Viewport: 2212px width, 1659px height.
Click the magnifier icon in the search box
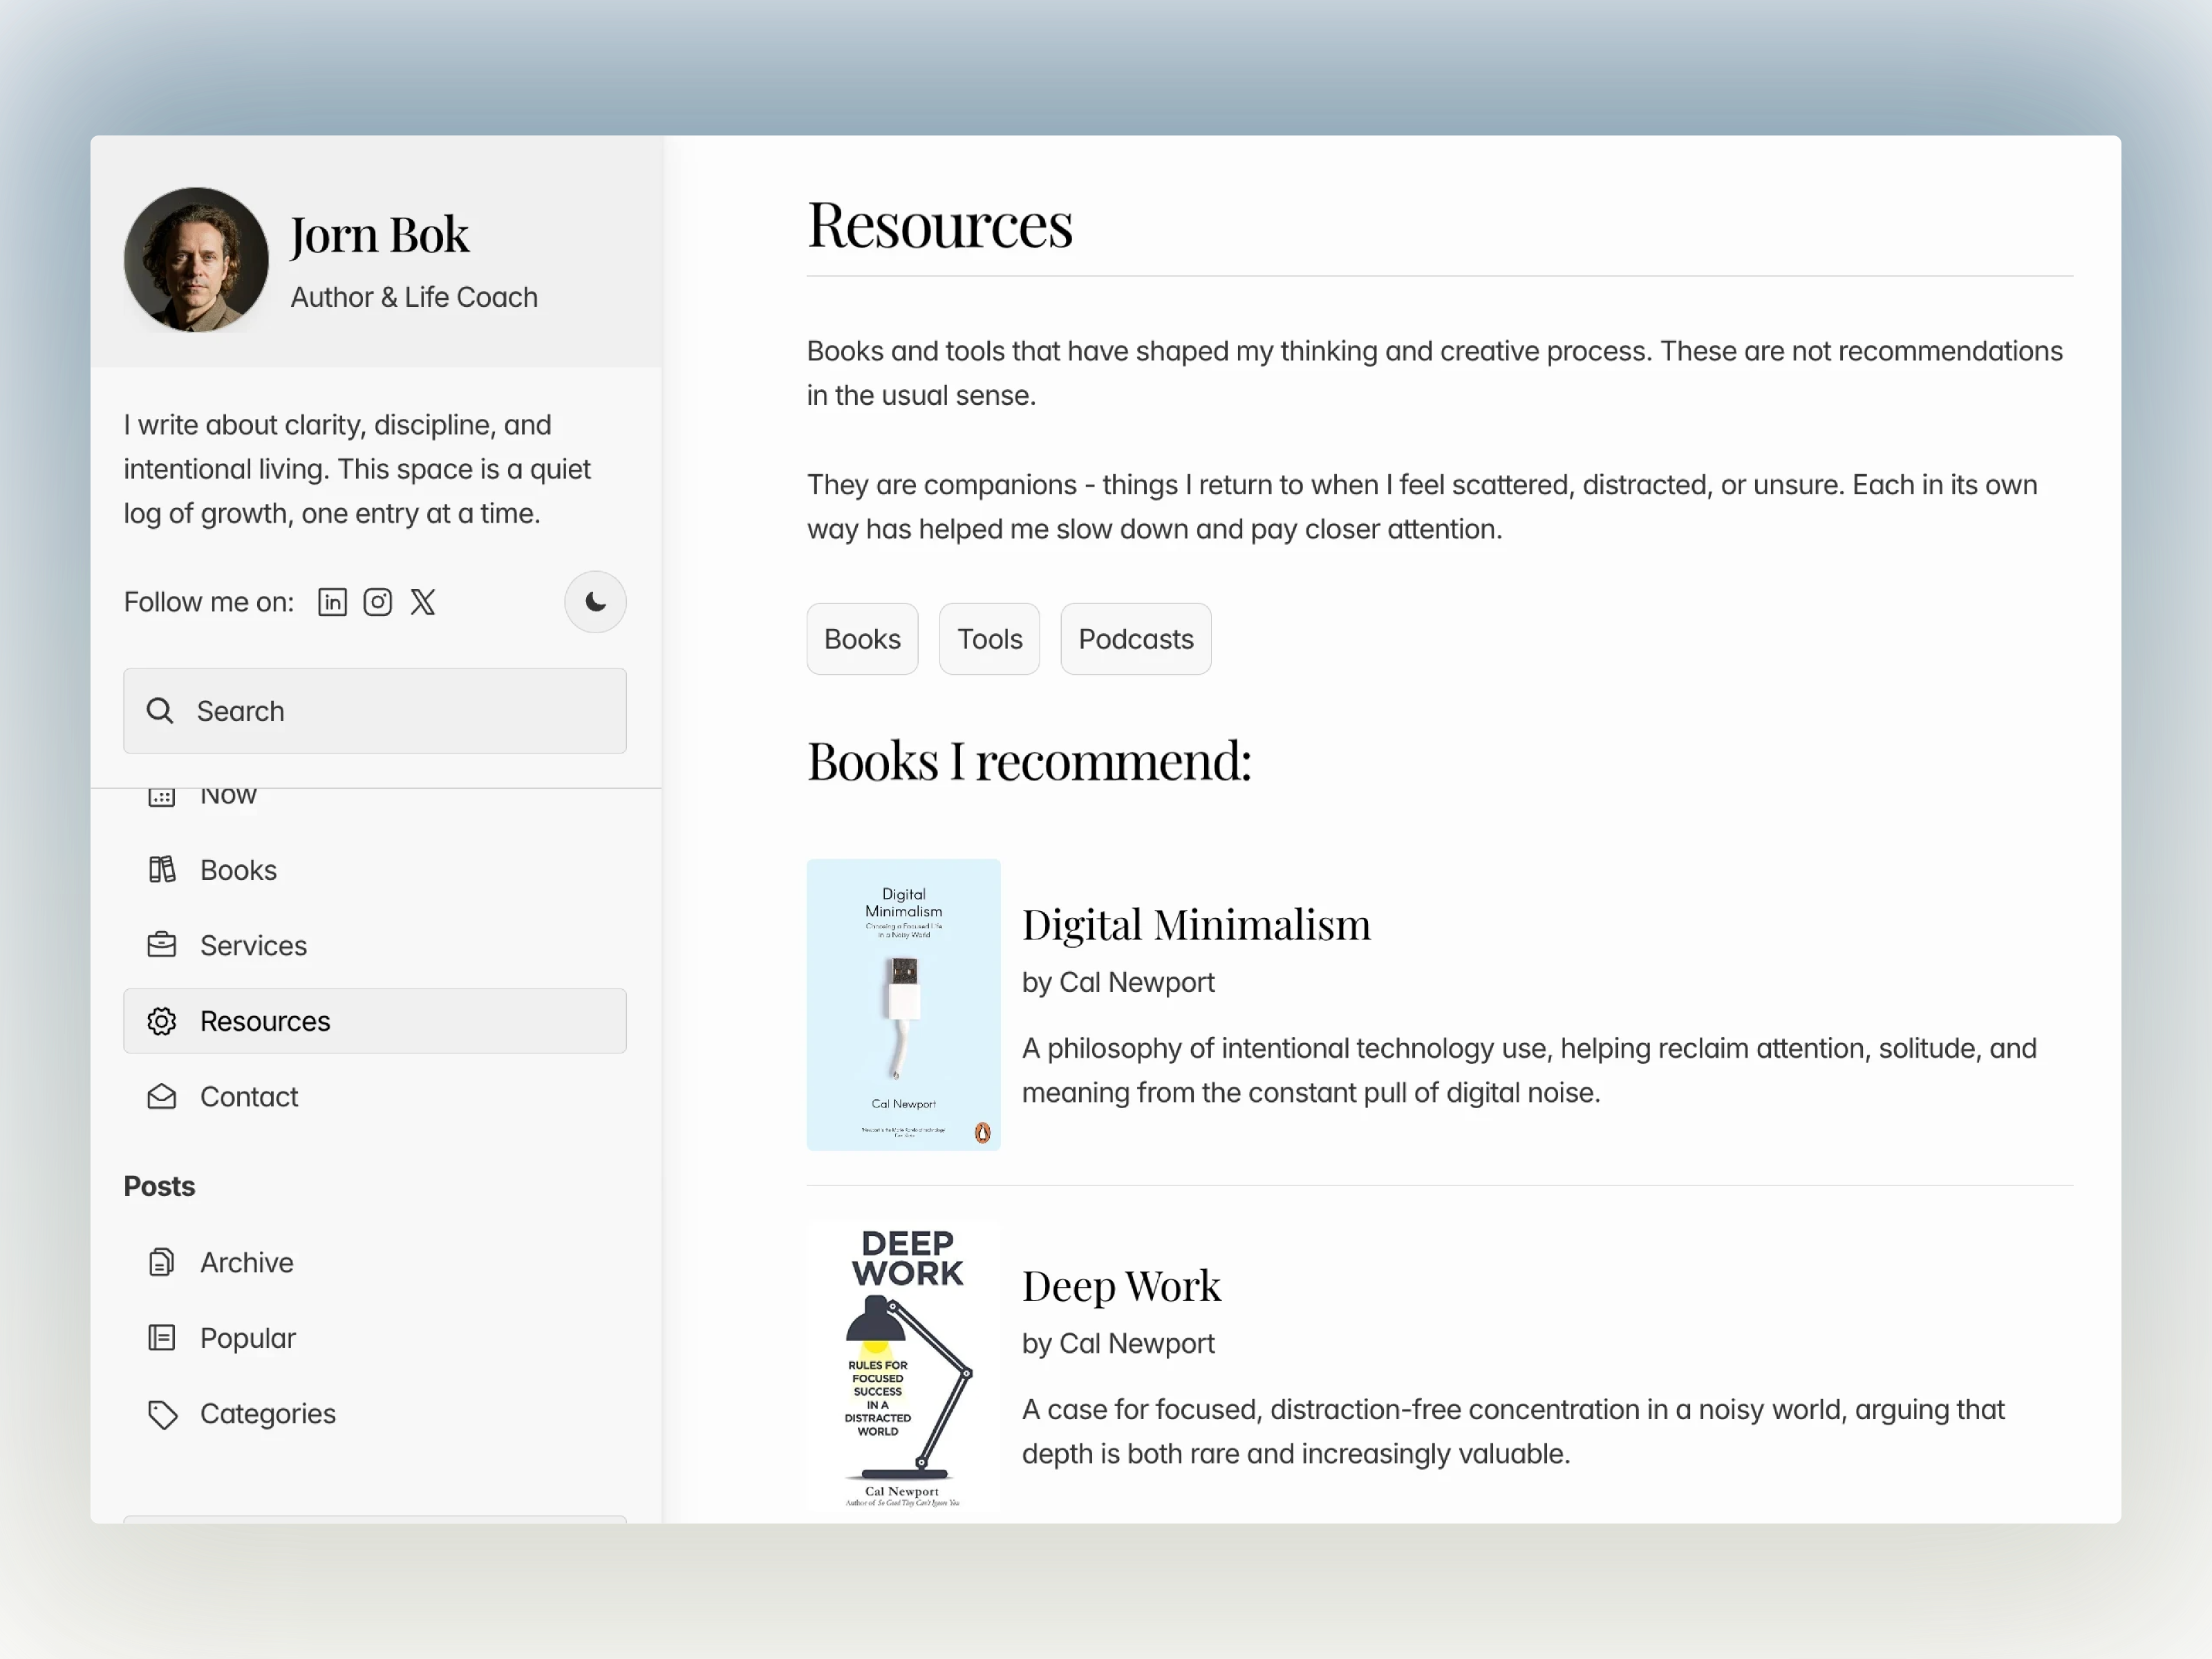click(x=160, y=711)
